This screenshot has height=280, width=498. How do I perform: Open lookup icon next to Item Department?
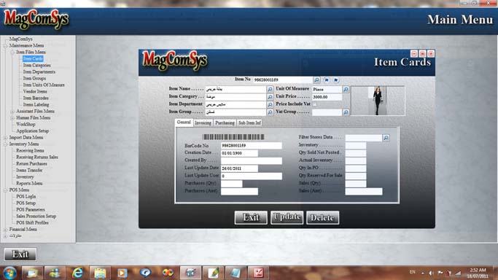coord(270,104)
